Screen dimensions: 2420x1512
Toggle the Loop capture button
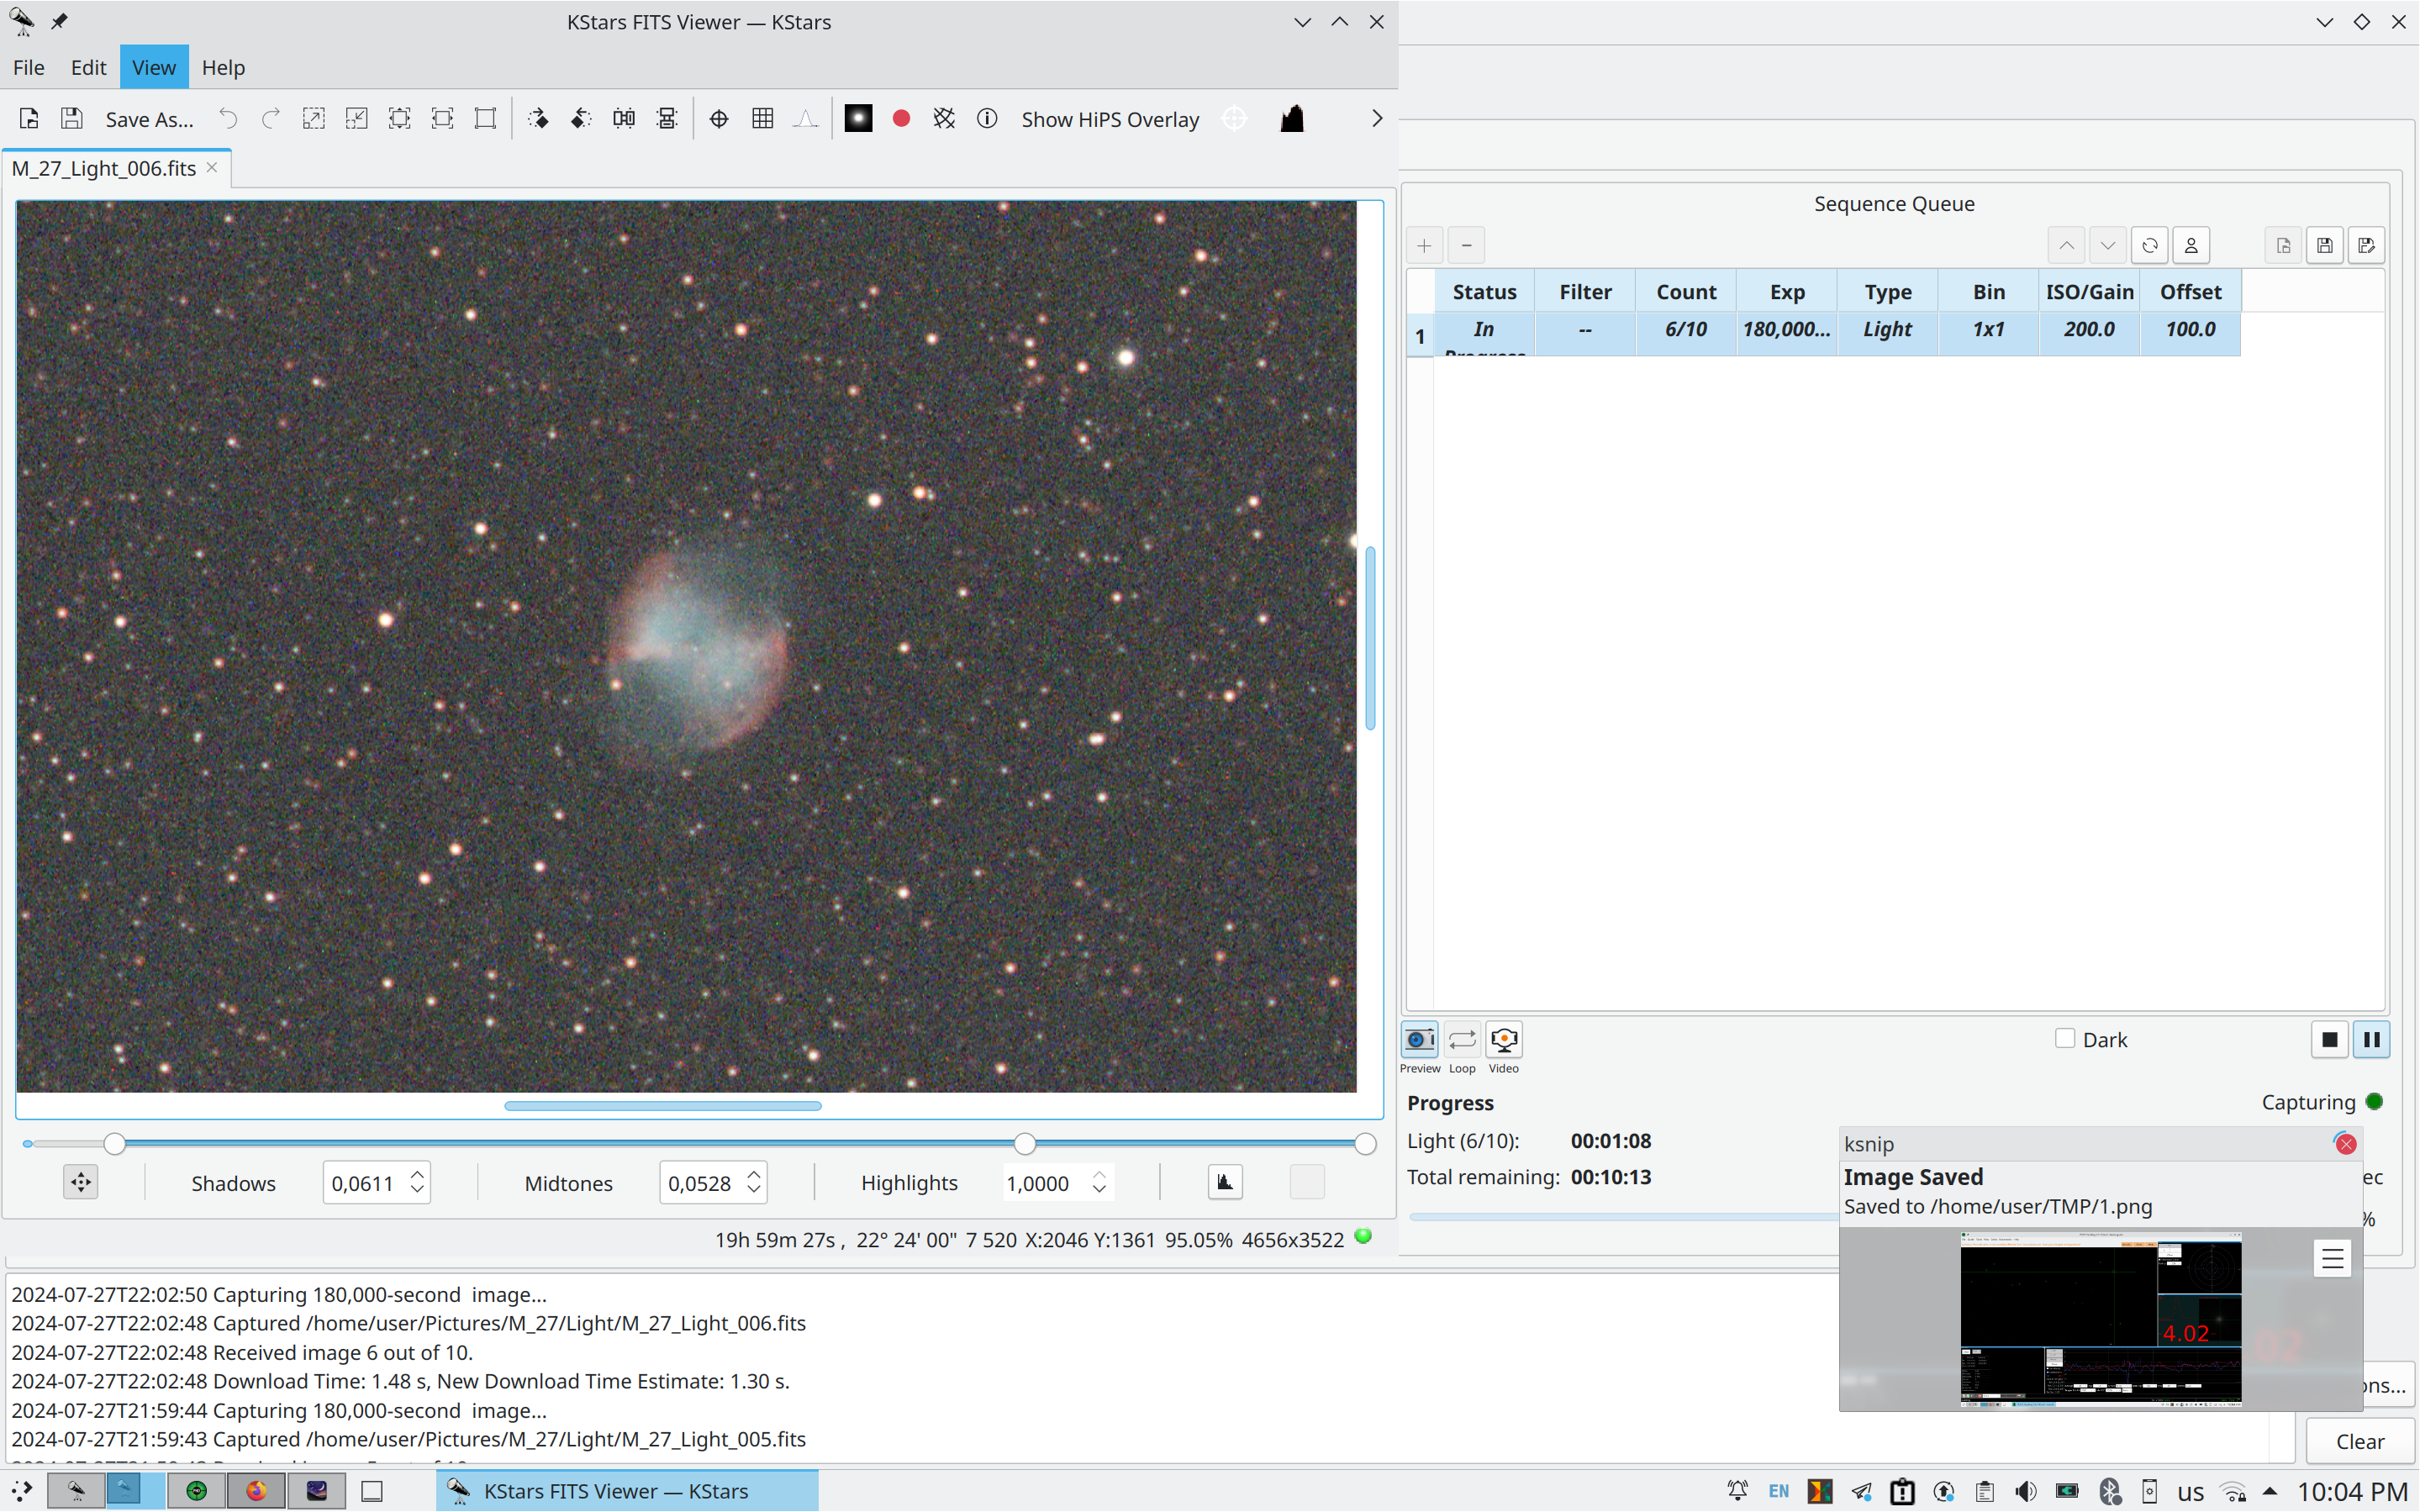point(1461,1040)
